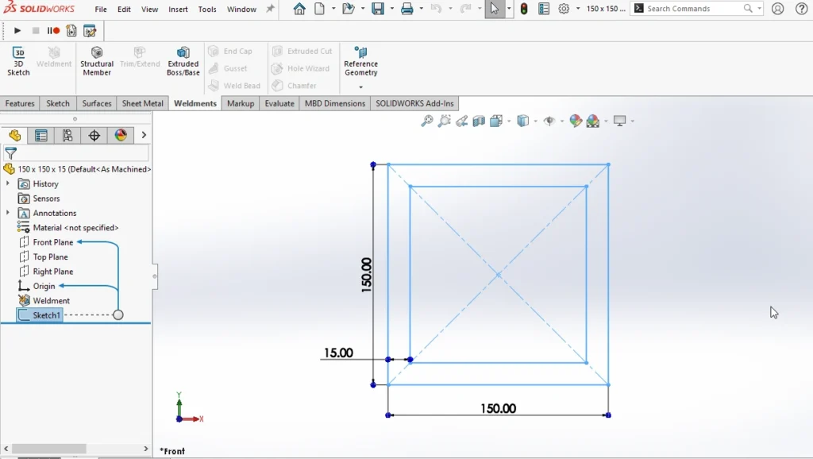Expand the Annotations tree node
The image size is (813, 459).
10,213
